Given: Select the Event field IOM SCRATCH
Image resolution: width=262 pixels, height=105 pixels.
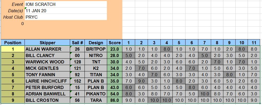Looking at the screenshot, I should click(66, 4).
